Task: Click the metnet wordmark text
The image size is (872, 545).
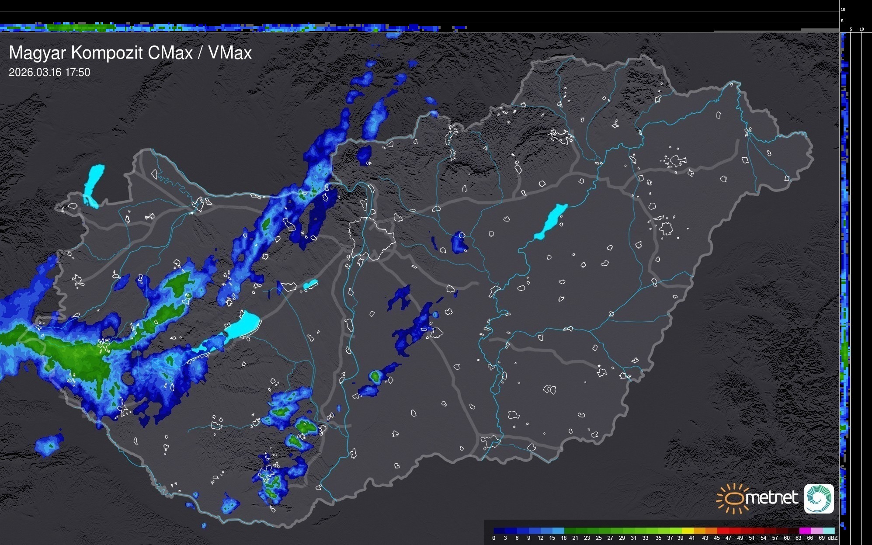Action: [771, 498]
